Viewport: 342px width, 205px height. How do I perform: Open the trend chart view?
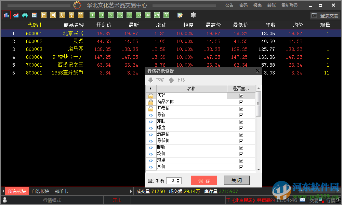point(16,15)
